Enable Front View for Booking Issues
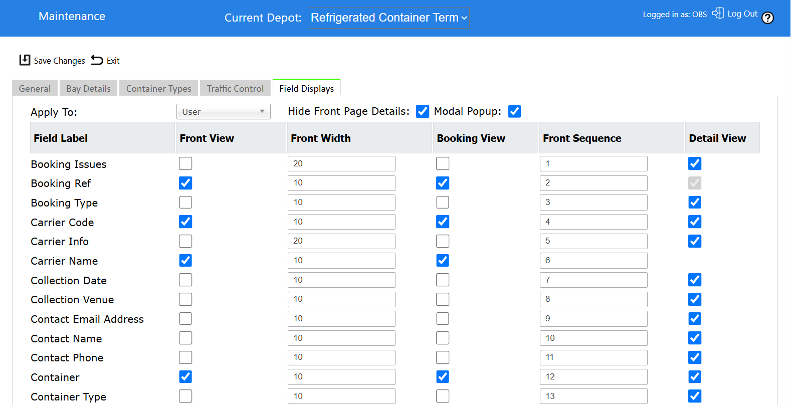This screenshot has height=405, width=791. (185, 163)
